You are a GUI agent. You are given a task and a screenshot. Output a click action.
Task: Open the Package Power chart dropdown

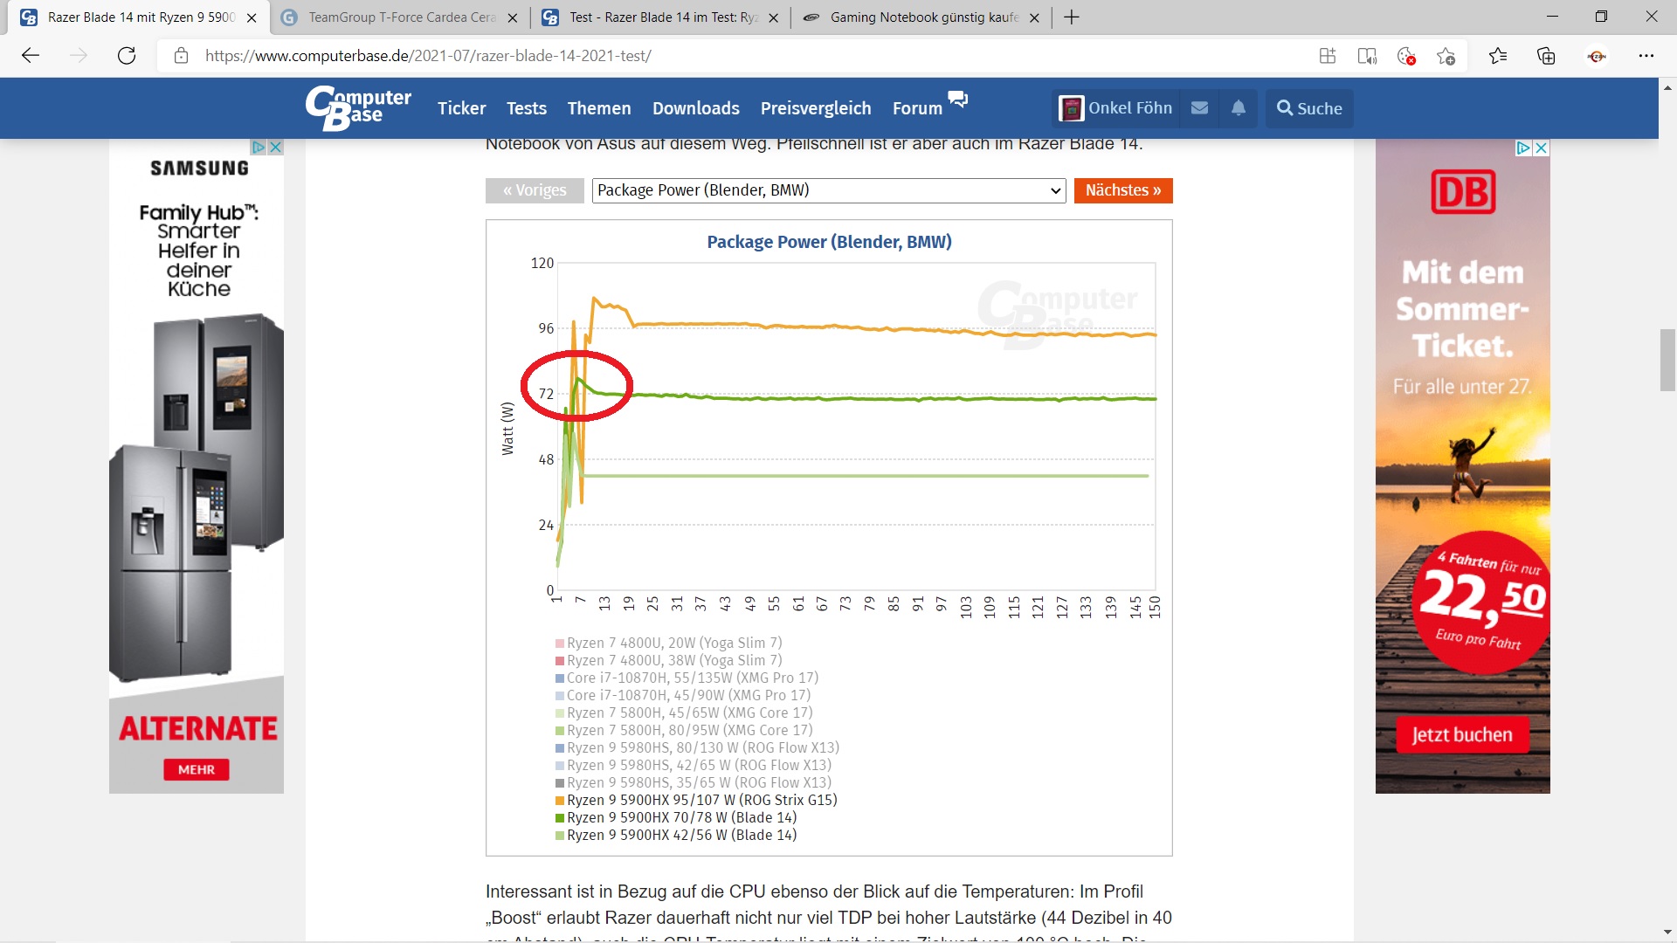828,190
